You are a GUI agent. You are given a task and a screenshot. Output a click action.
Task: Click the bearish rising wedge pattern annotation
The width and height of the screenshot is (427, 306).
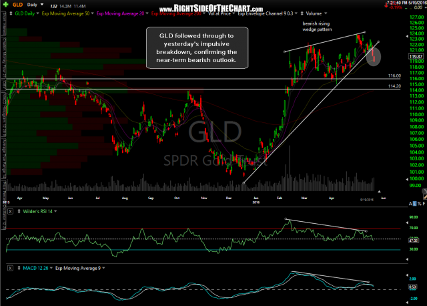[317, 27]
